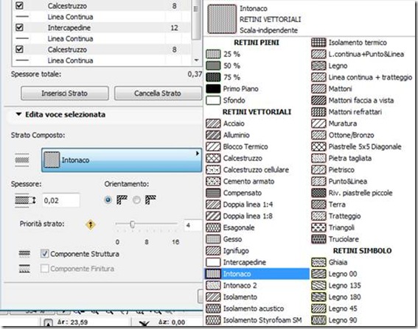This screenshot has width=418, height=329.
Task: Collapse the Edita voce selezionata section
Action: (x=18, y=115)
